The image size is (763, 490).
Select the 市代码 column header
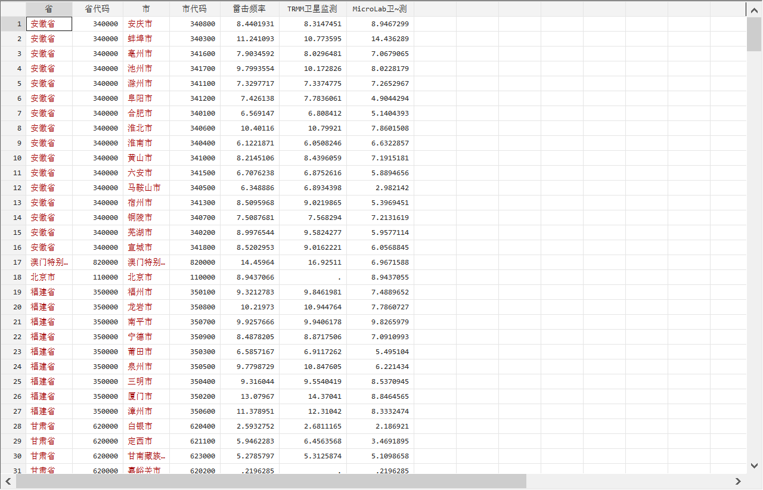tap(195, 9)
